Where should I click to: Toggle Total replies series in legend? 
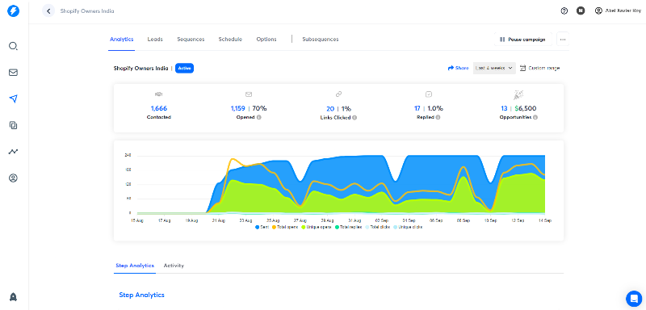point(349,227)
